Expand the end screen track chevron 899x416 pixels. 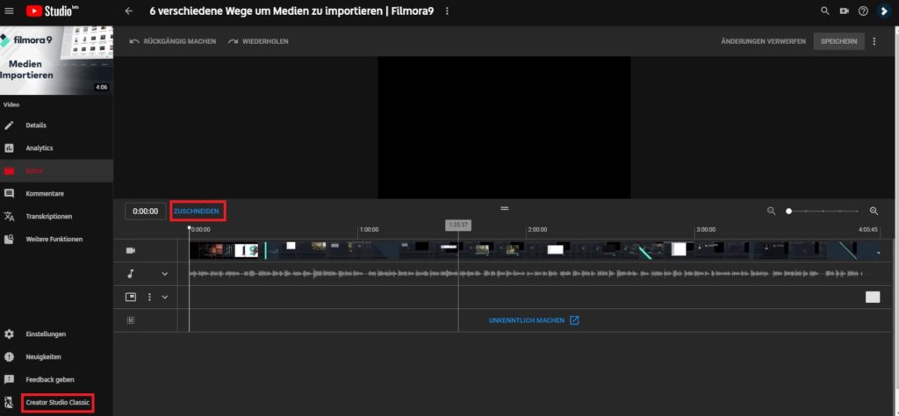[x=165, y=297]
